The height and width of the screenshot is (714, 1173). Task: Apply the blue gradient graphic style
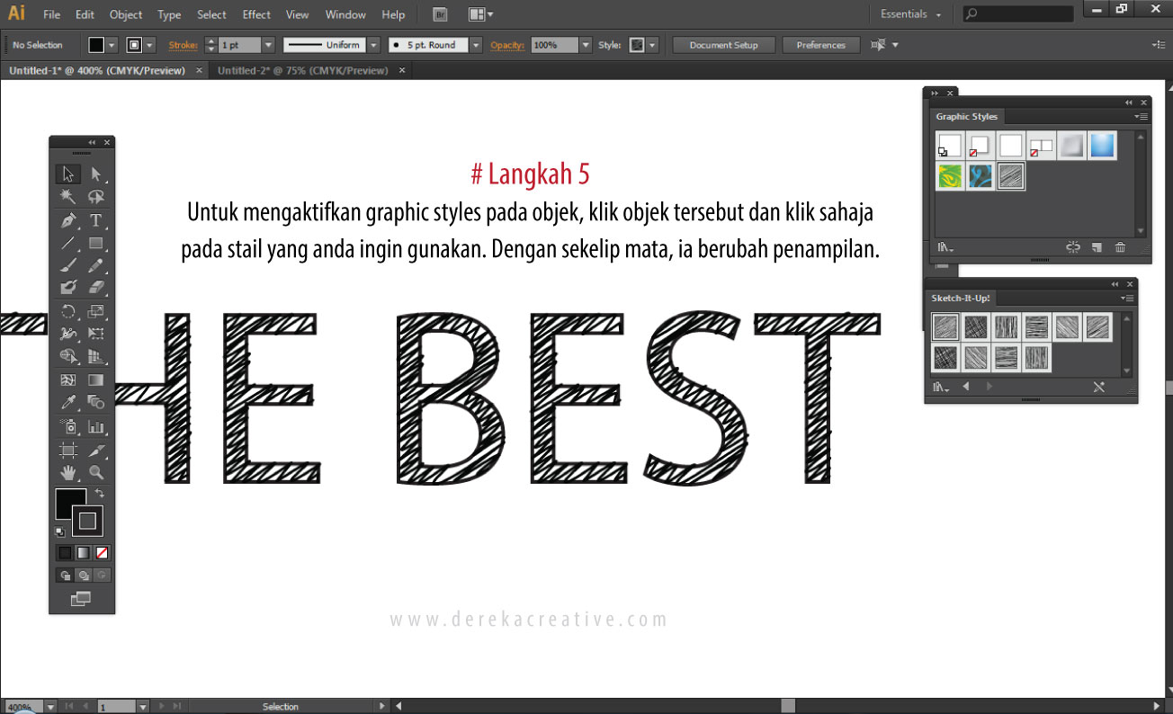tap(1102, 146)
